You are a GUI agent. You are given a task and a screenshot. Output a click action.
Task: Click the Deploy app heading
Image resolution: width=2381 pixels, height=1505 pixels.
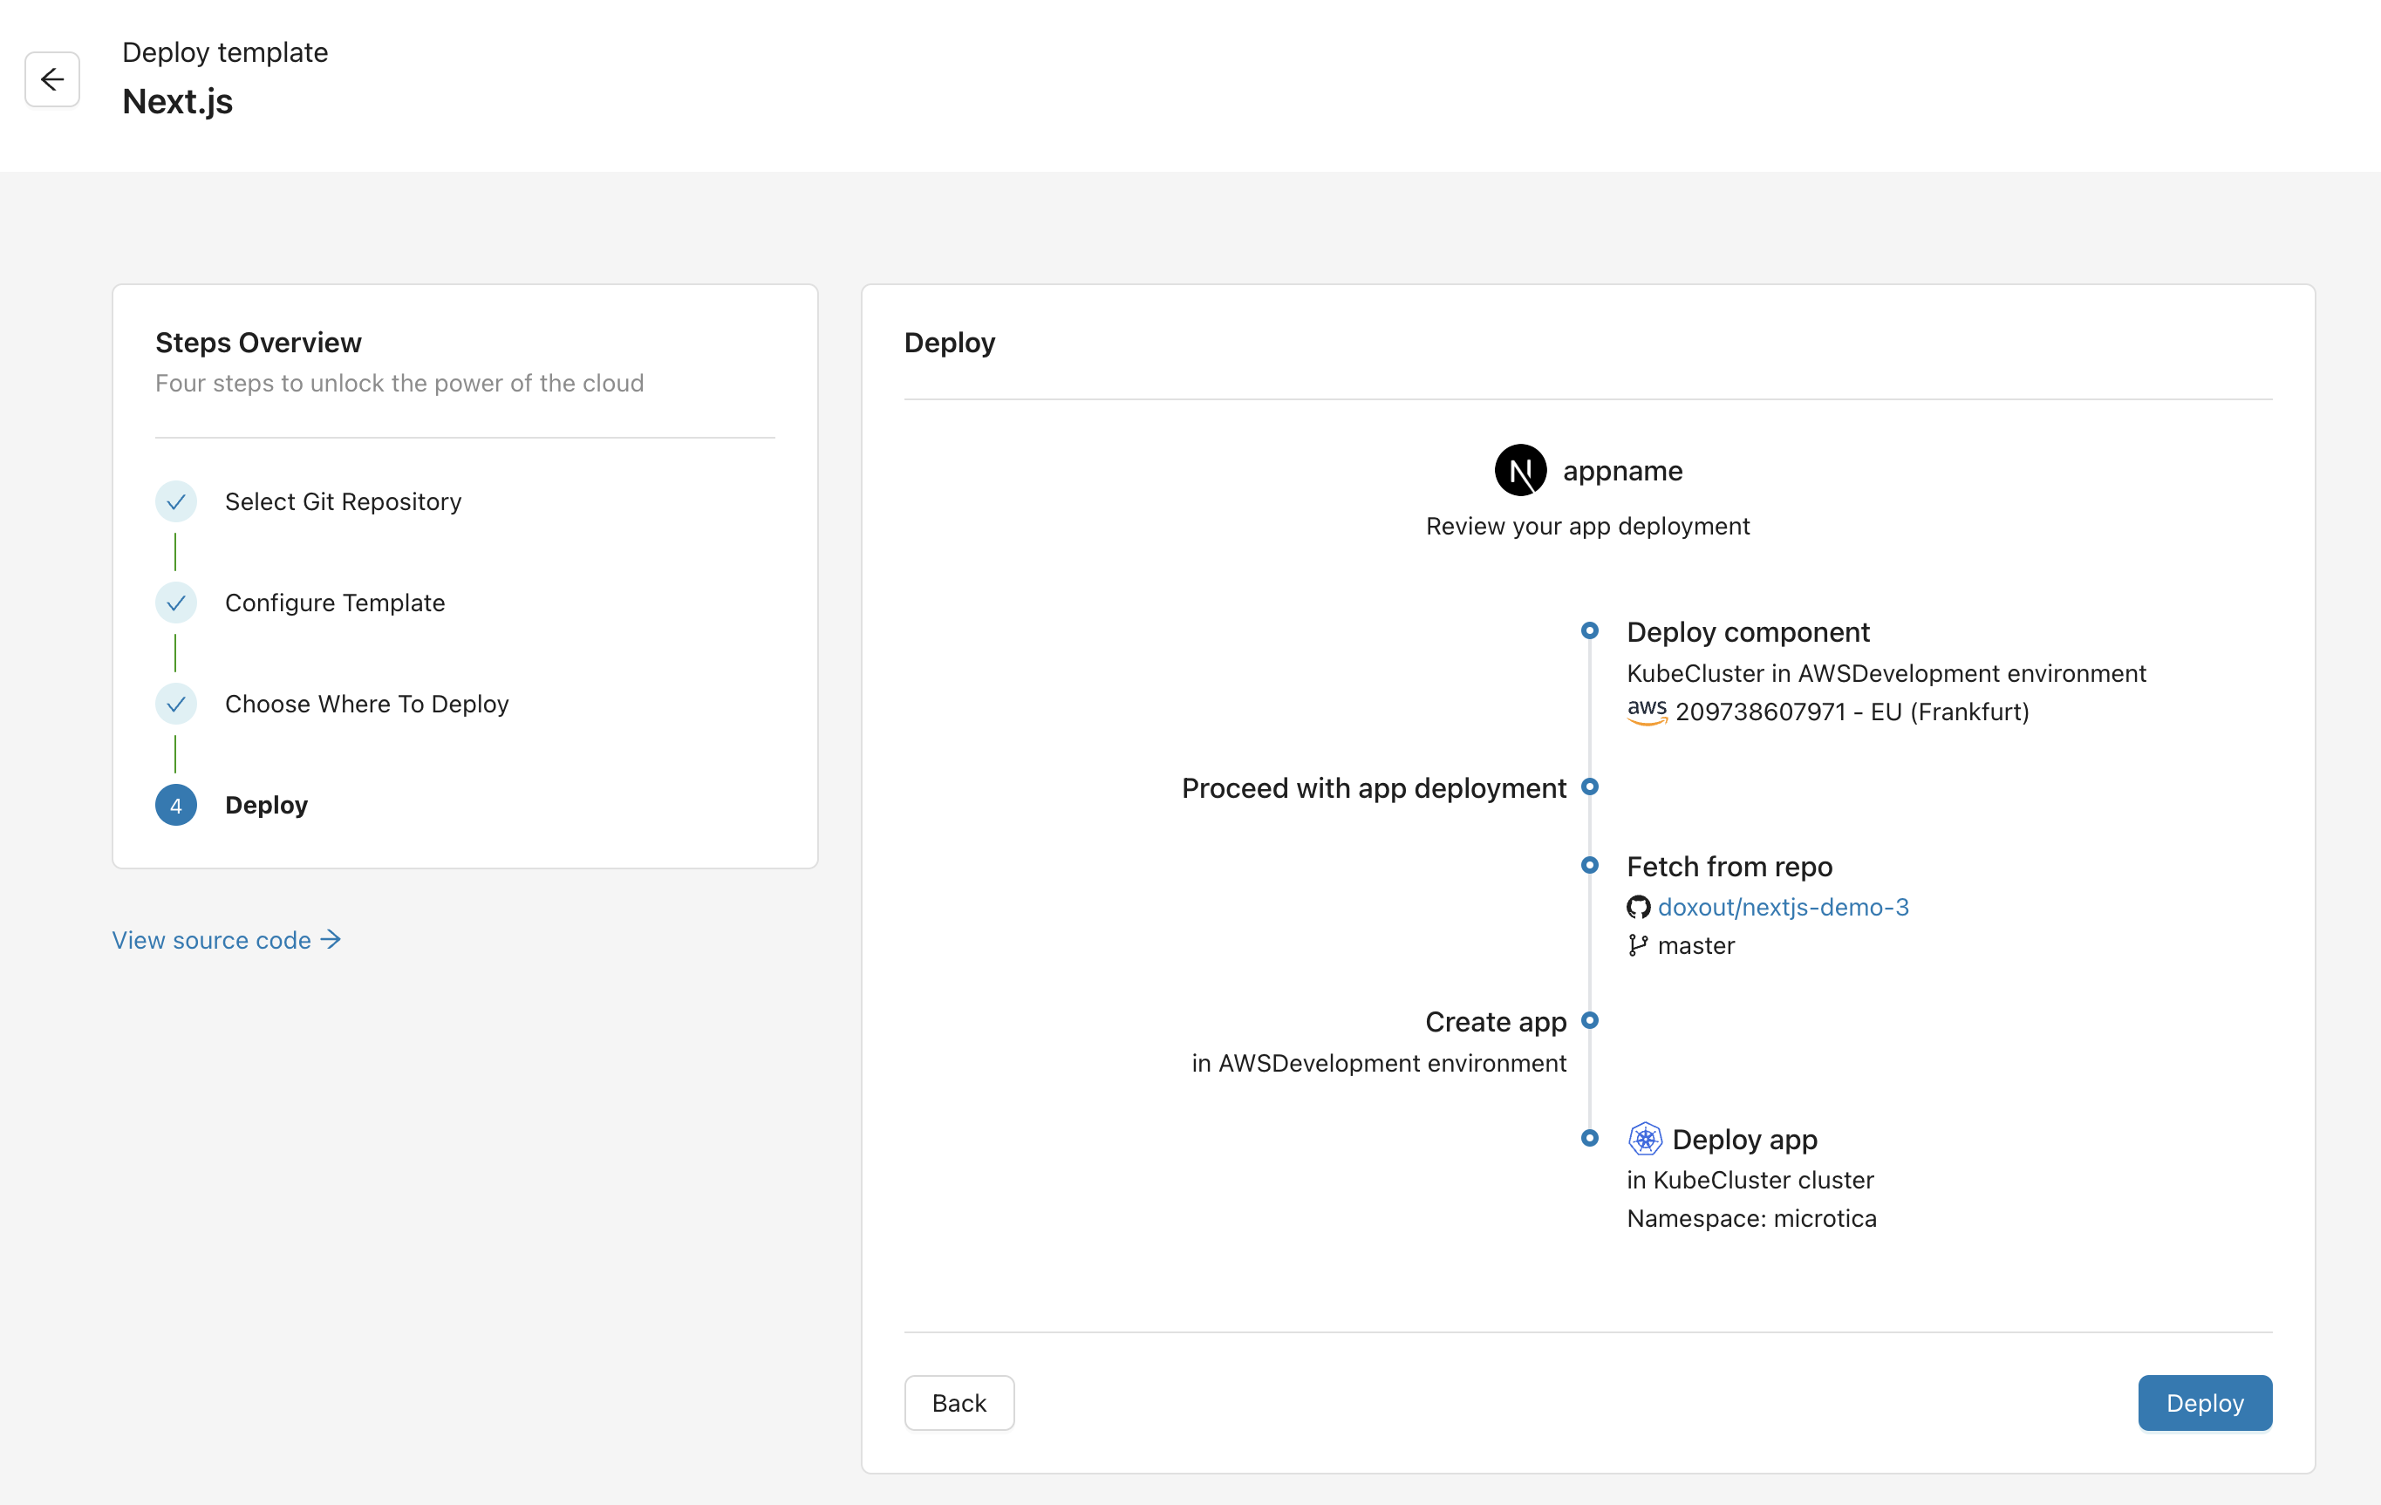[x=1745, y=1139]
